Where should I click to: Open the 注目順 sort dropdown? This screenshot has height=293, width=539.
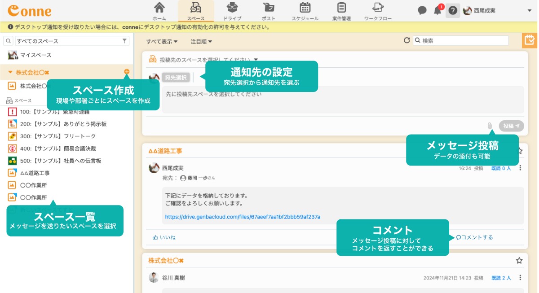201,41
